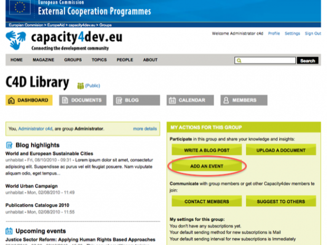Open the Dashboard tab
The width and height of the screenshot is (327, 245).
(29, 100)
